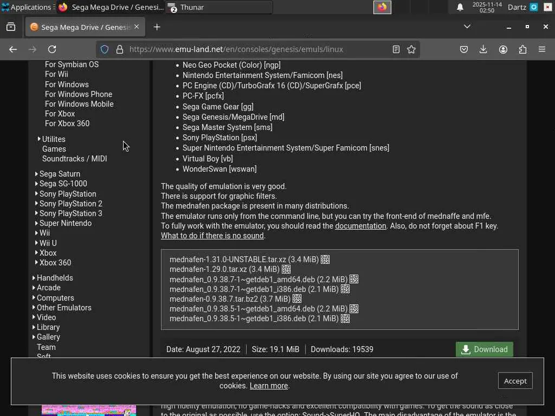The image size is (555, 416).
Task: Expand Sega SG-1000 in sidebar
Action: (x=36, y=184)
